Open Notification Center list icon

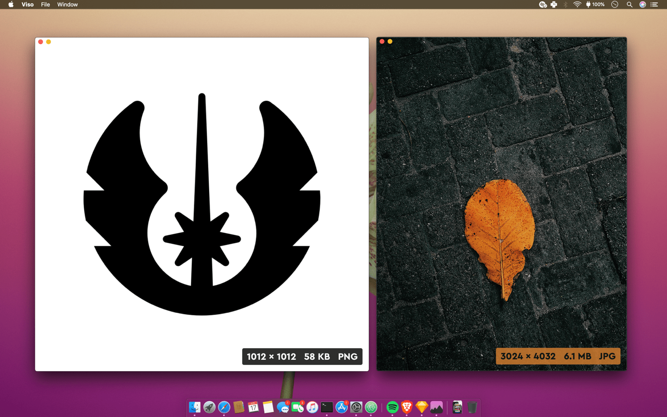[x=654, y=5]
